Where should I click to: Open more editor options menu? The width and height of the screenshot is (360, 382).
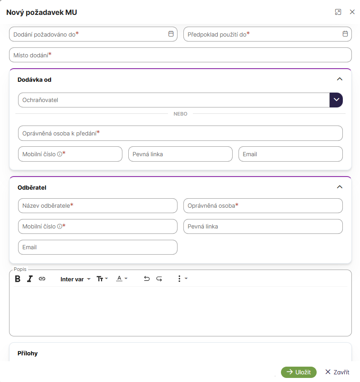(182, 279)
